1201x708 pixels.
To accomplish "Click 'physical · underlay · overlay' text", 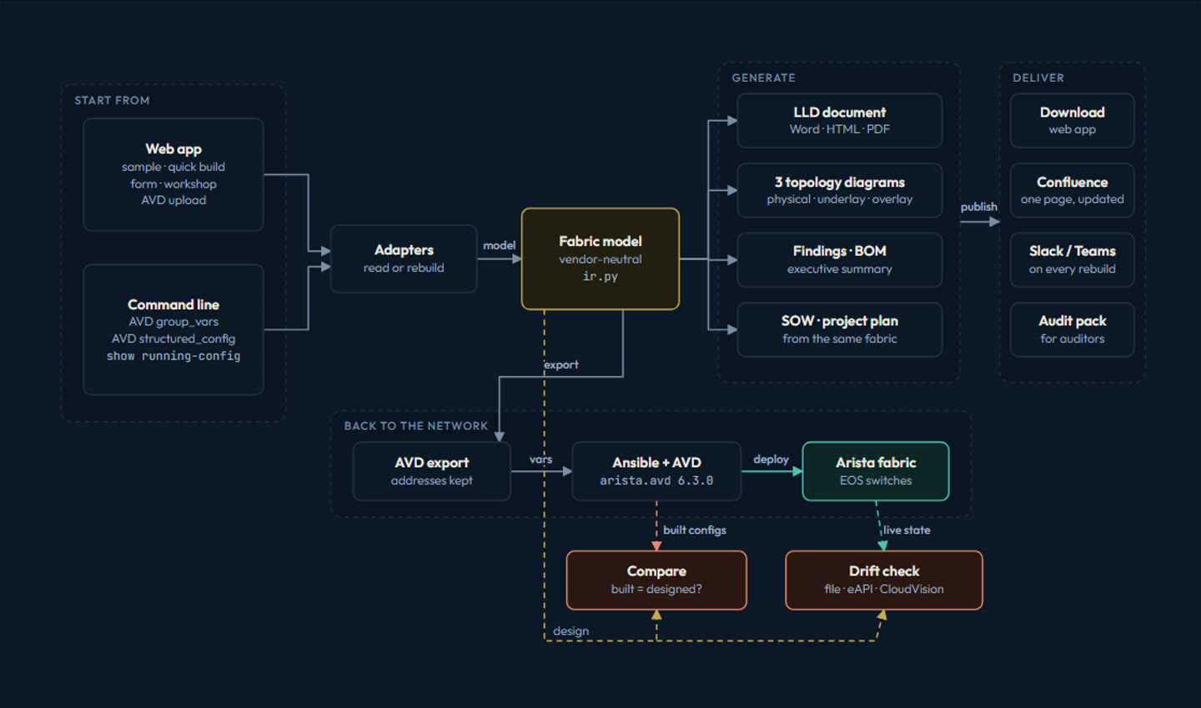I will (840, 199).
